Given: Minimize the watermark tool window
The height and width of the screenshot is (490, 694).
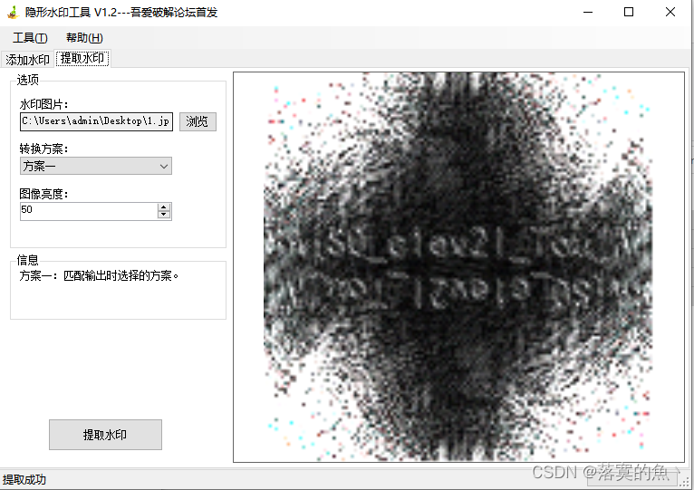Looking at the screenshot, I should 588,12.
